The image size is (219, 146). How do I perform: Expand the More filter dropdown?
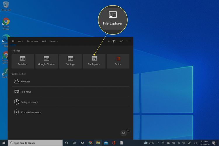pos(54,41)
